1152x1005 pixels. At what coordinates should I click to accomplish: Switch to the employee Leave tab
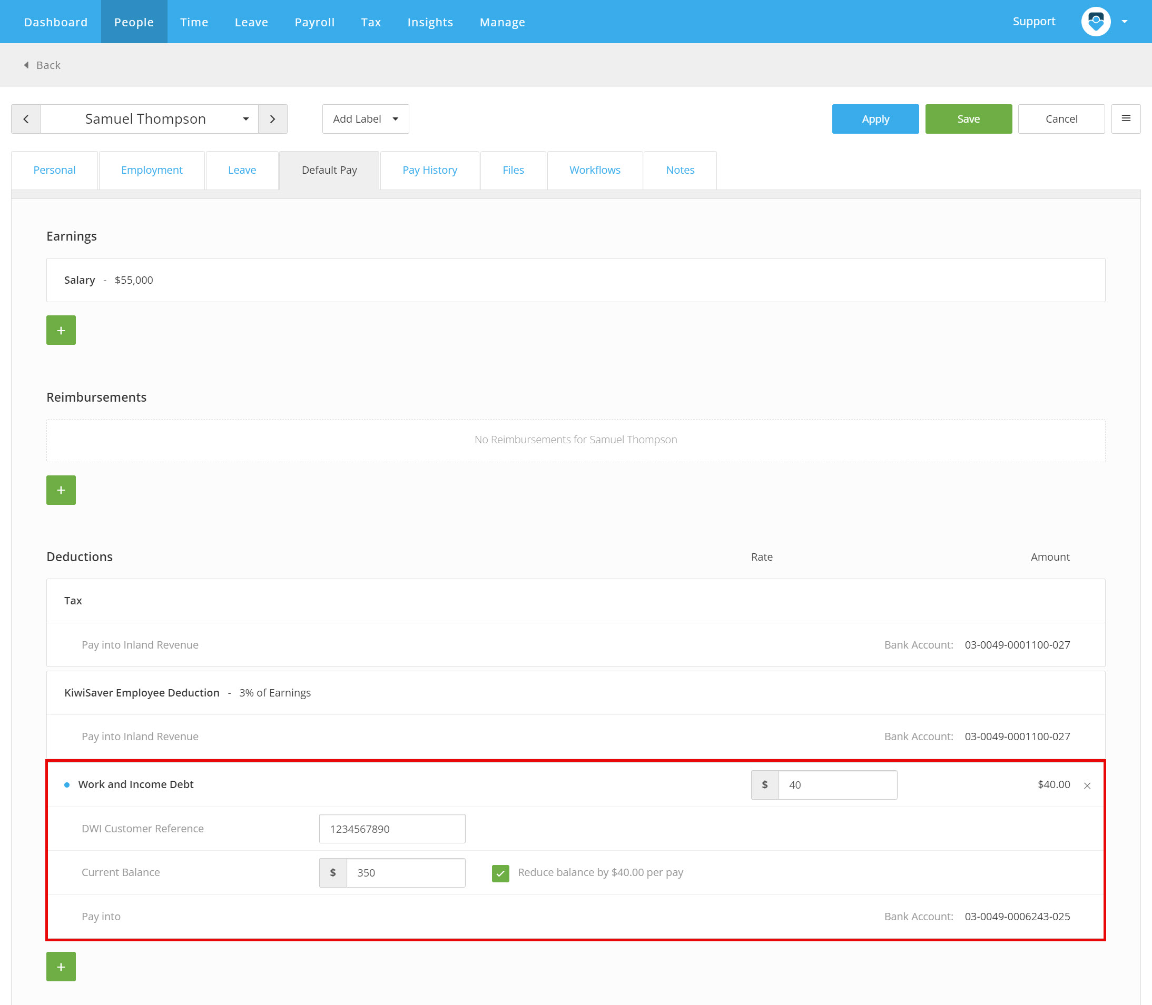242,170
